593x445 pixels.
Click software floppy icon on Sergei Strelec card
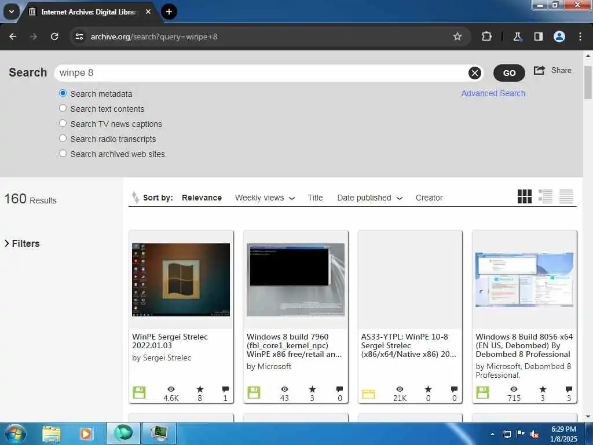[139, 393]
